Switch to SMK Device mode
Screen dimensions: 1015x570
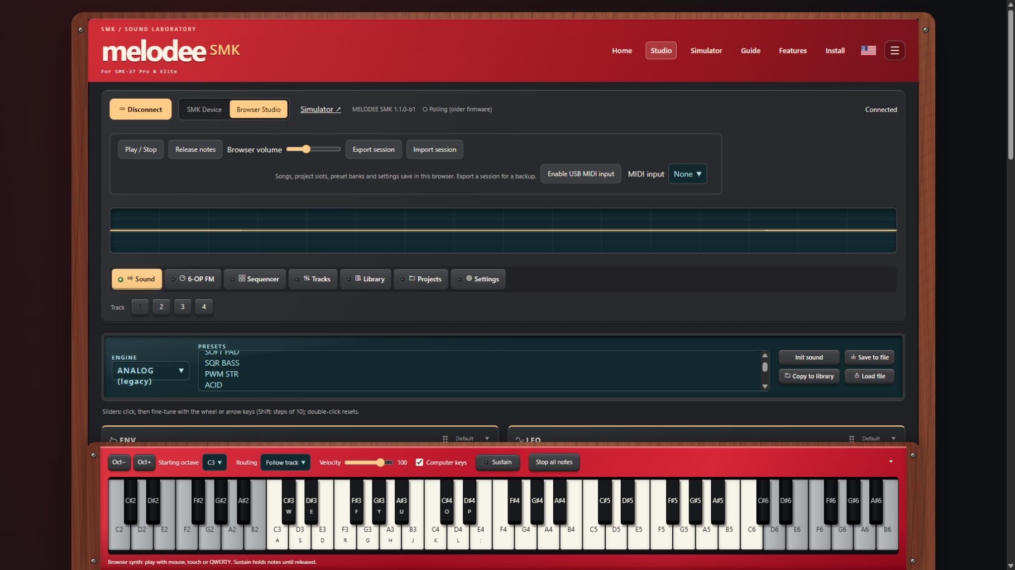pos(204,109)
